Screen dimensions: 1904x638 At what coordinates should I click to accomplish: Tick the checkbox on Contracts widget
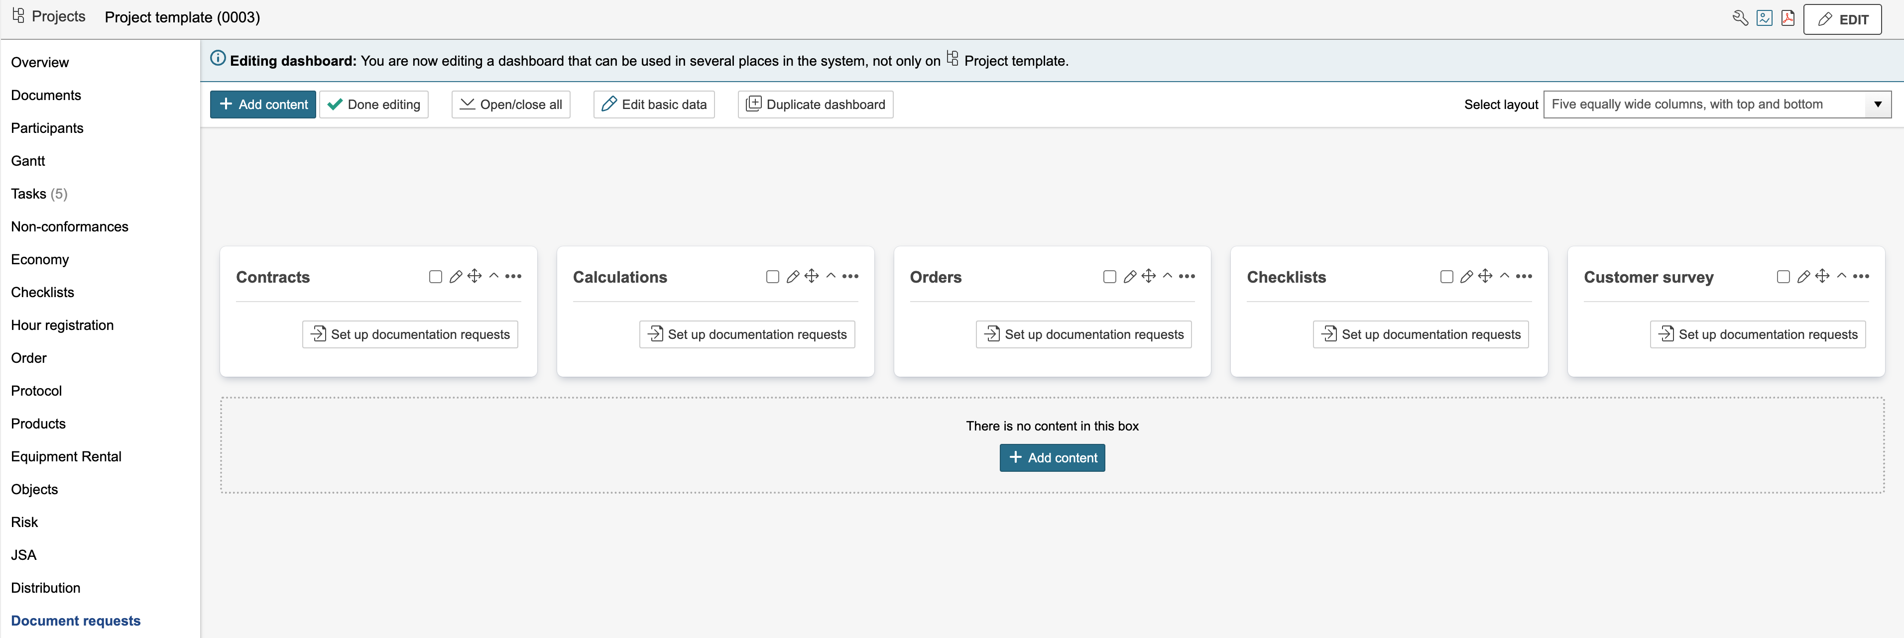pos(435,277)
